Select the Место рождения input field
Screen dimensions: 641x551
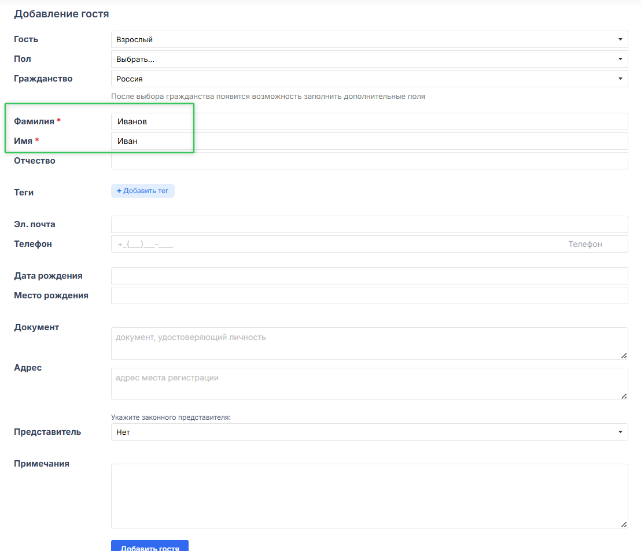[x=369, y=295]
